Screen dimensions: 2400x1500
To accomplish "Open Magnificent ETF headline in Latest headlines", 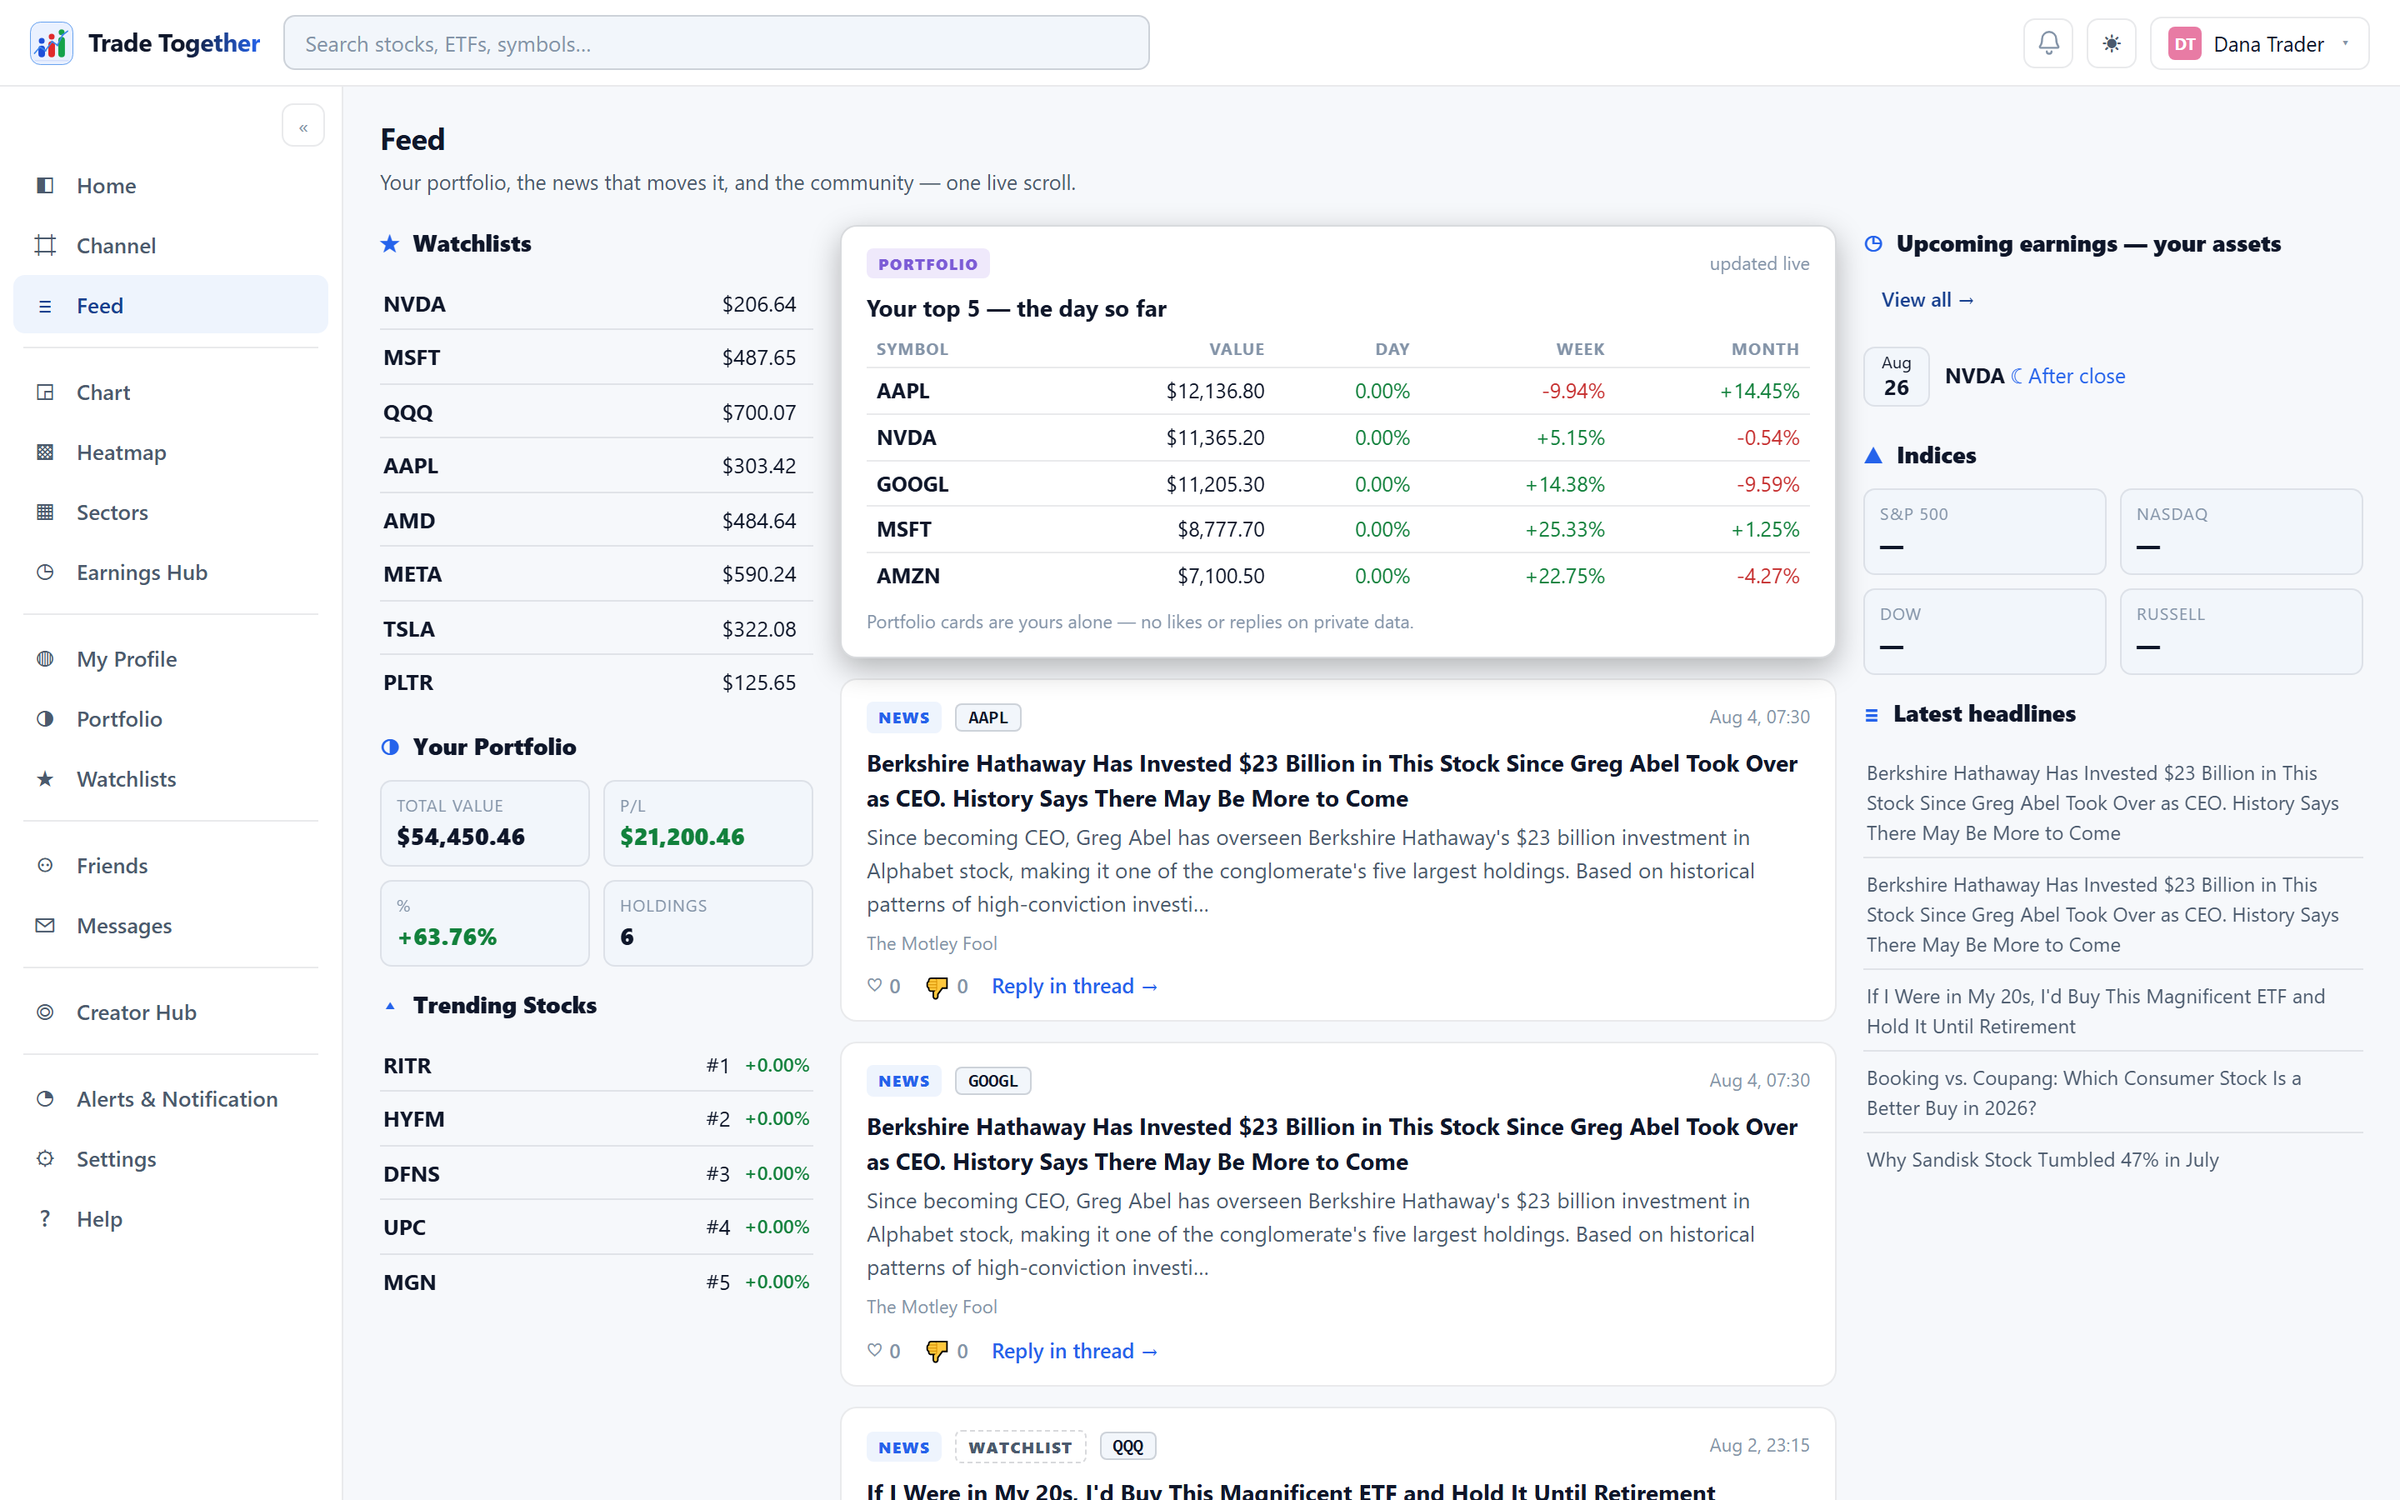I will tap(2113, 1011).
